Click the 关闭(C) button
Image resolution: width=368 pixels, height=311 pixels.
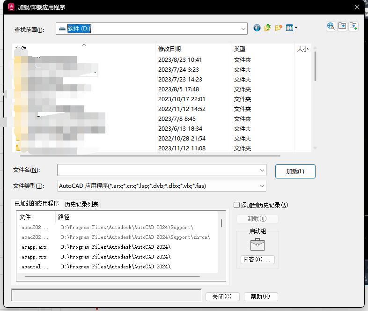click(x=222, y=296)
